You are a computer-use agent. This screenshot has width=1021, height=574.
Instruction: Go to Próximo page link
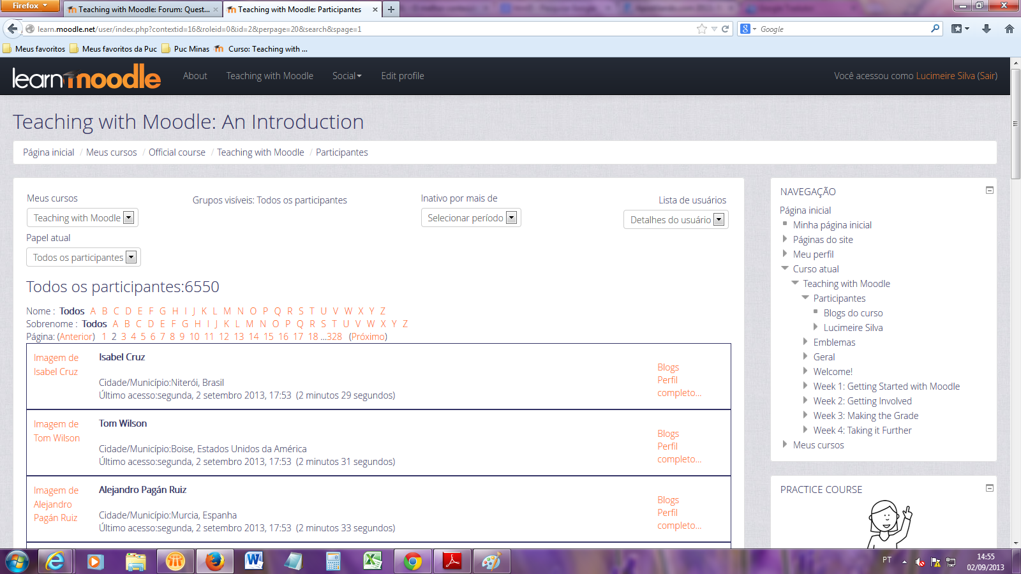pos(368,337)
